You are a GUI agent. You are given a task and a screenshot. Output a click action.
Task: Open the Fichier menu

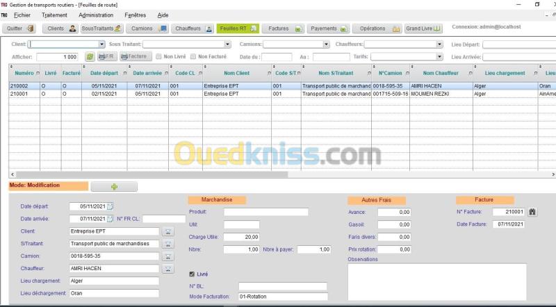(22, 15)
